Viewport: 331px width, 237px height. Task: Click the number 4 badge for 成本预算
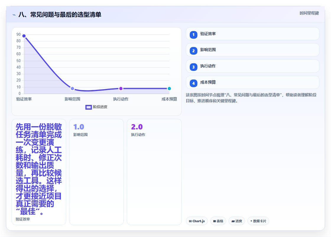pos(193,83)
